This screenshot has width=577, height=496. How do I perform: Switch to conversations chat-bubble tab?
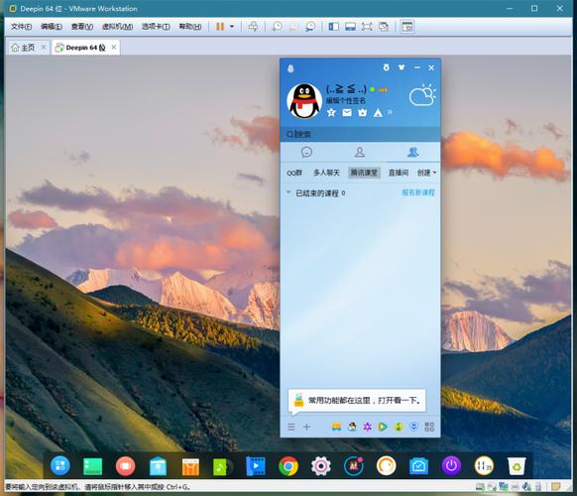(306, 152)
